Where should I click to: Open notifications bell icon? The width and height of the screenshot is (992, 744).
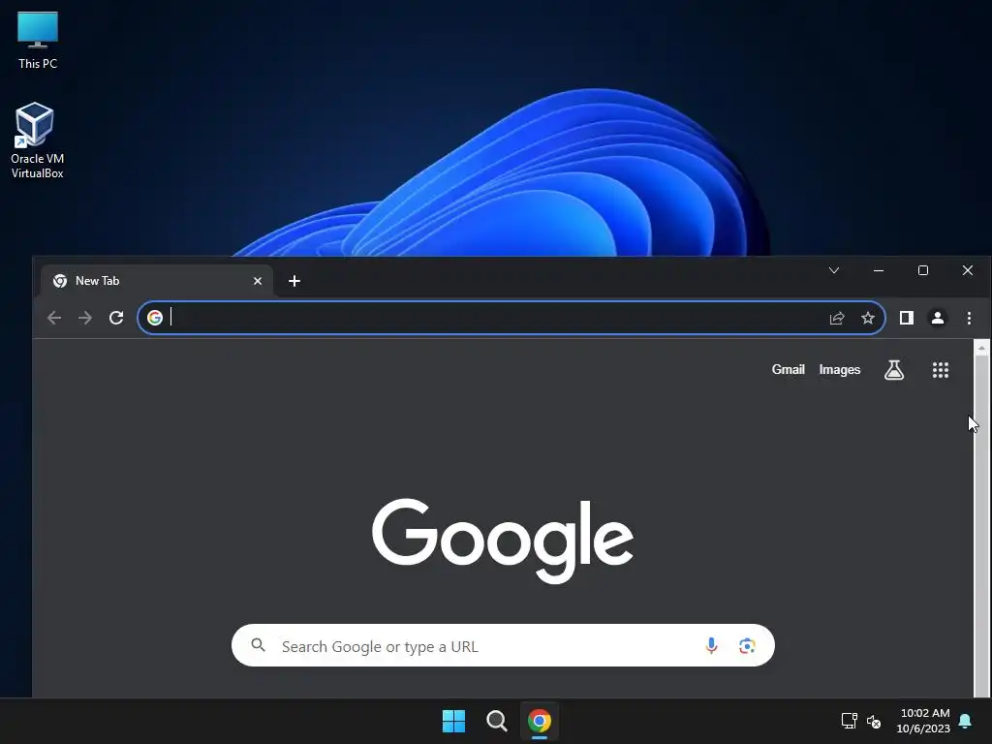[966, 721]
